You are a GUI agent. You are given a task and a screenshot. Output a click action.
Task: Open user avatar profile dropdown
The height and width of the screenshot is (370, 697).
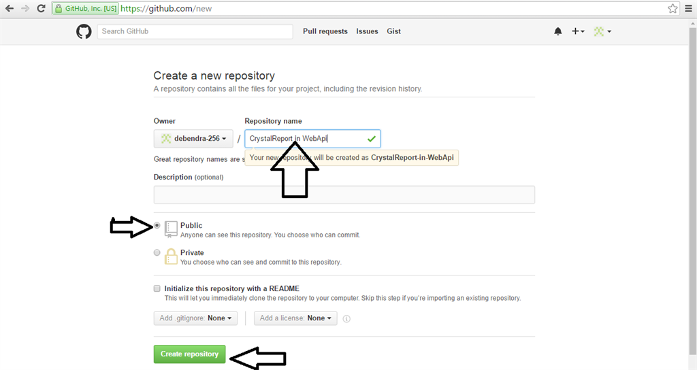tap(603, 31)
